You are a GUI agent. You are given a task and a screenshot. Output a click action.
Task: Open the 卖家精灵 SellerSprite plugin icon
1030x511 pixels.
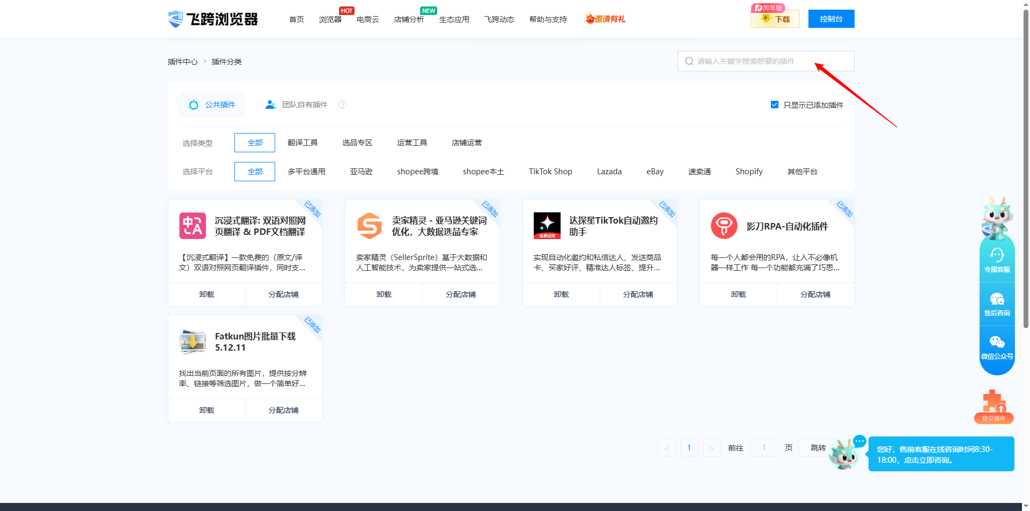pyautogui.click(x=370, y=226)
